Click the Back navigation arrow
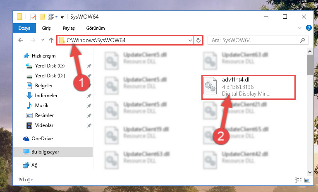 pos(21,40)
